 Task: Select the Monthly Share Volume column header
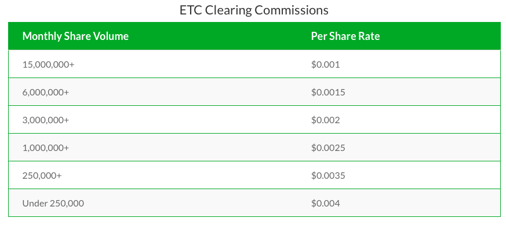(75, 36)
